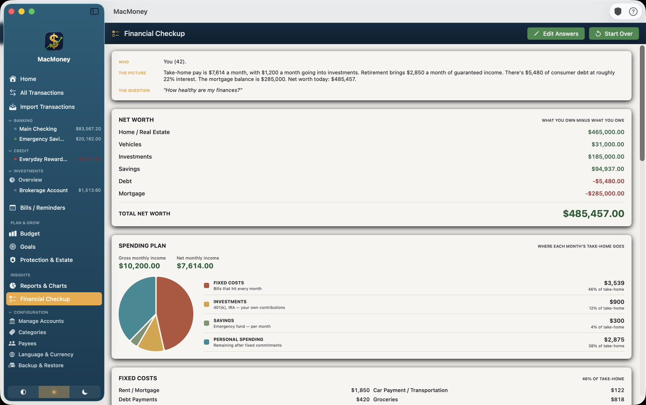Click the Rent / Mortgage fixed cost row
Viewport: 646px width, 405px height.
pos(244,391)
